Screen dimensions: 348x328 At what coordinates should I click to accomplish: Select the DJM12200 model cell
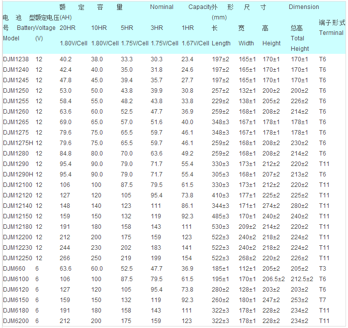(17, 237)
